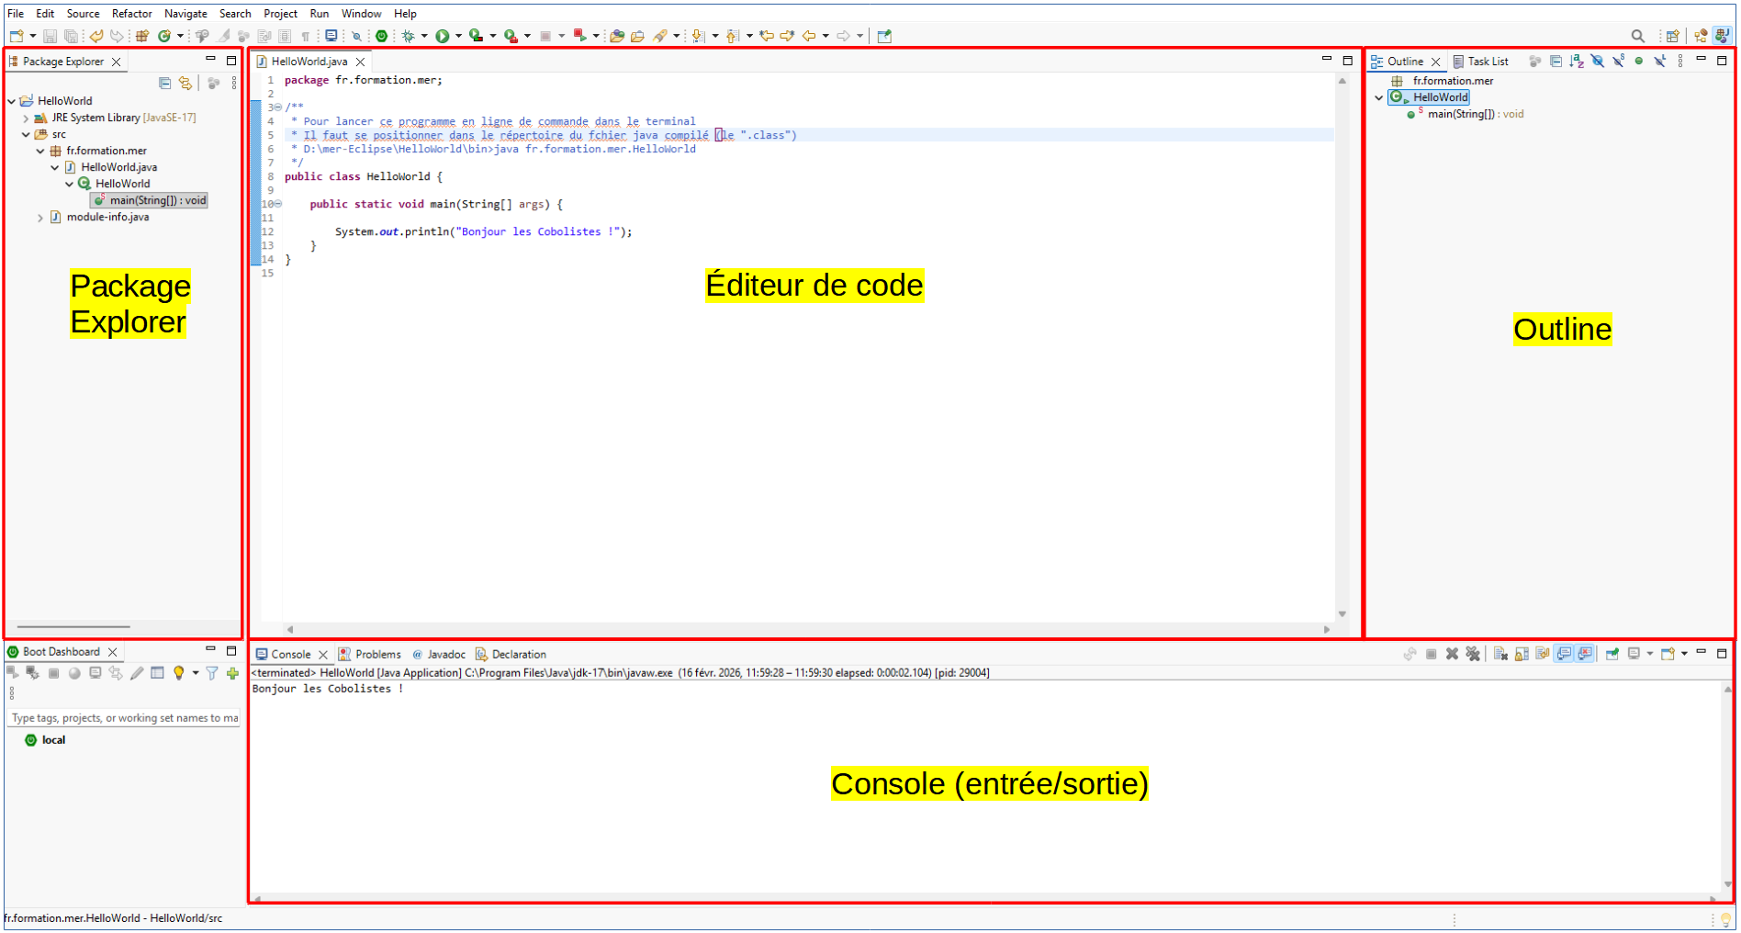Toggle Show Console When Standard Out Changes
The image size is (1741, 933).
click(1564, 654)
